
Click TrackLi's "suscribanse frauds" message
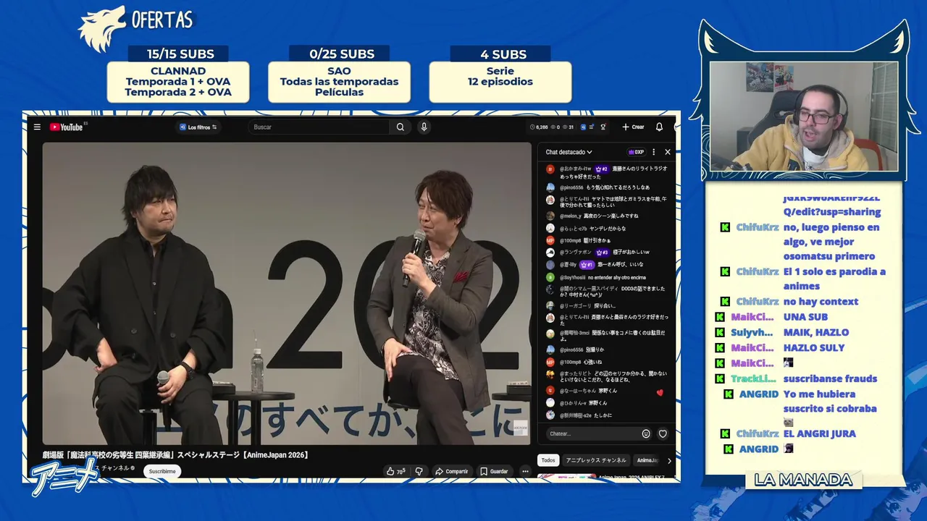[830, 378]
